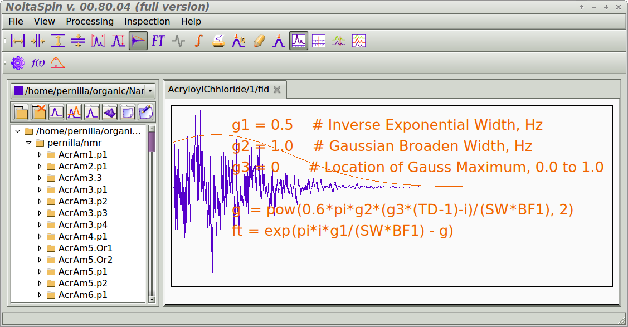Viewport: 628px width, 327px height.
Task: Expand the AcrAm3.p3 folder
Action: (40, 213)
